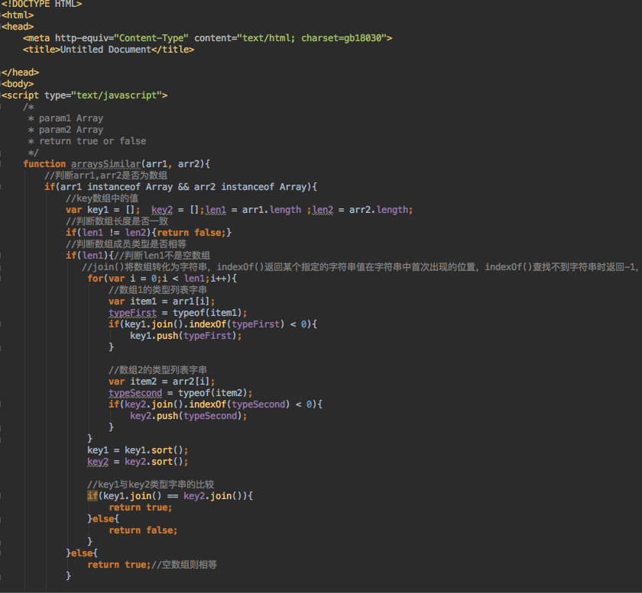The height and width of the screenshot is (593, 642).
Task: Click the </head> closing tag
Action: tap(21, 73)
